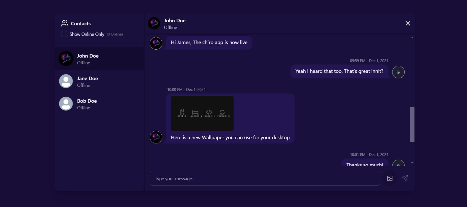Open the eat sleep code repeat wallpaper image
The height and width of the screenshot is (207, 467).
click(x=202, y=113)
